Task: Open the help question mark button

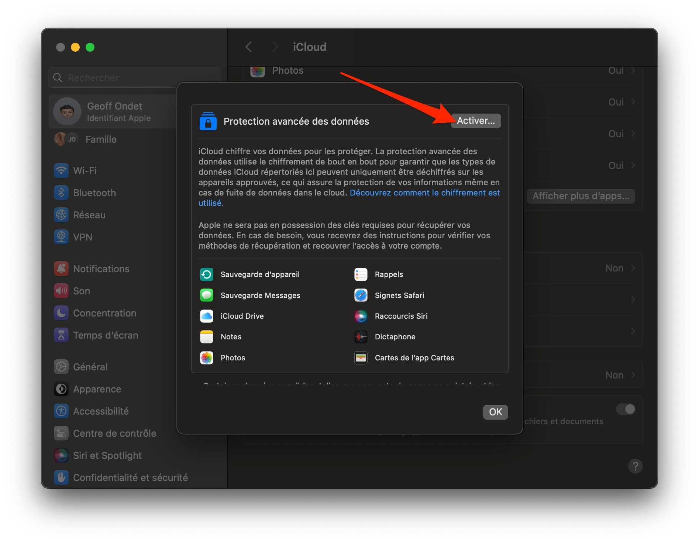Action: pos(635,466)
